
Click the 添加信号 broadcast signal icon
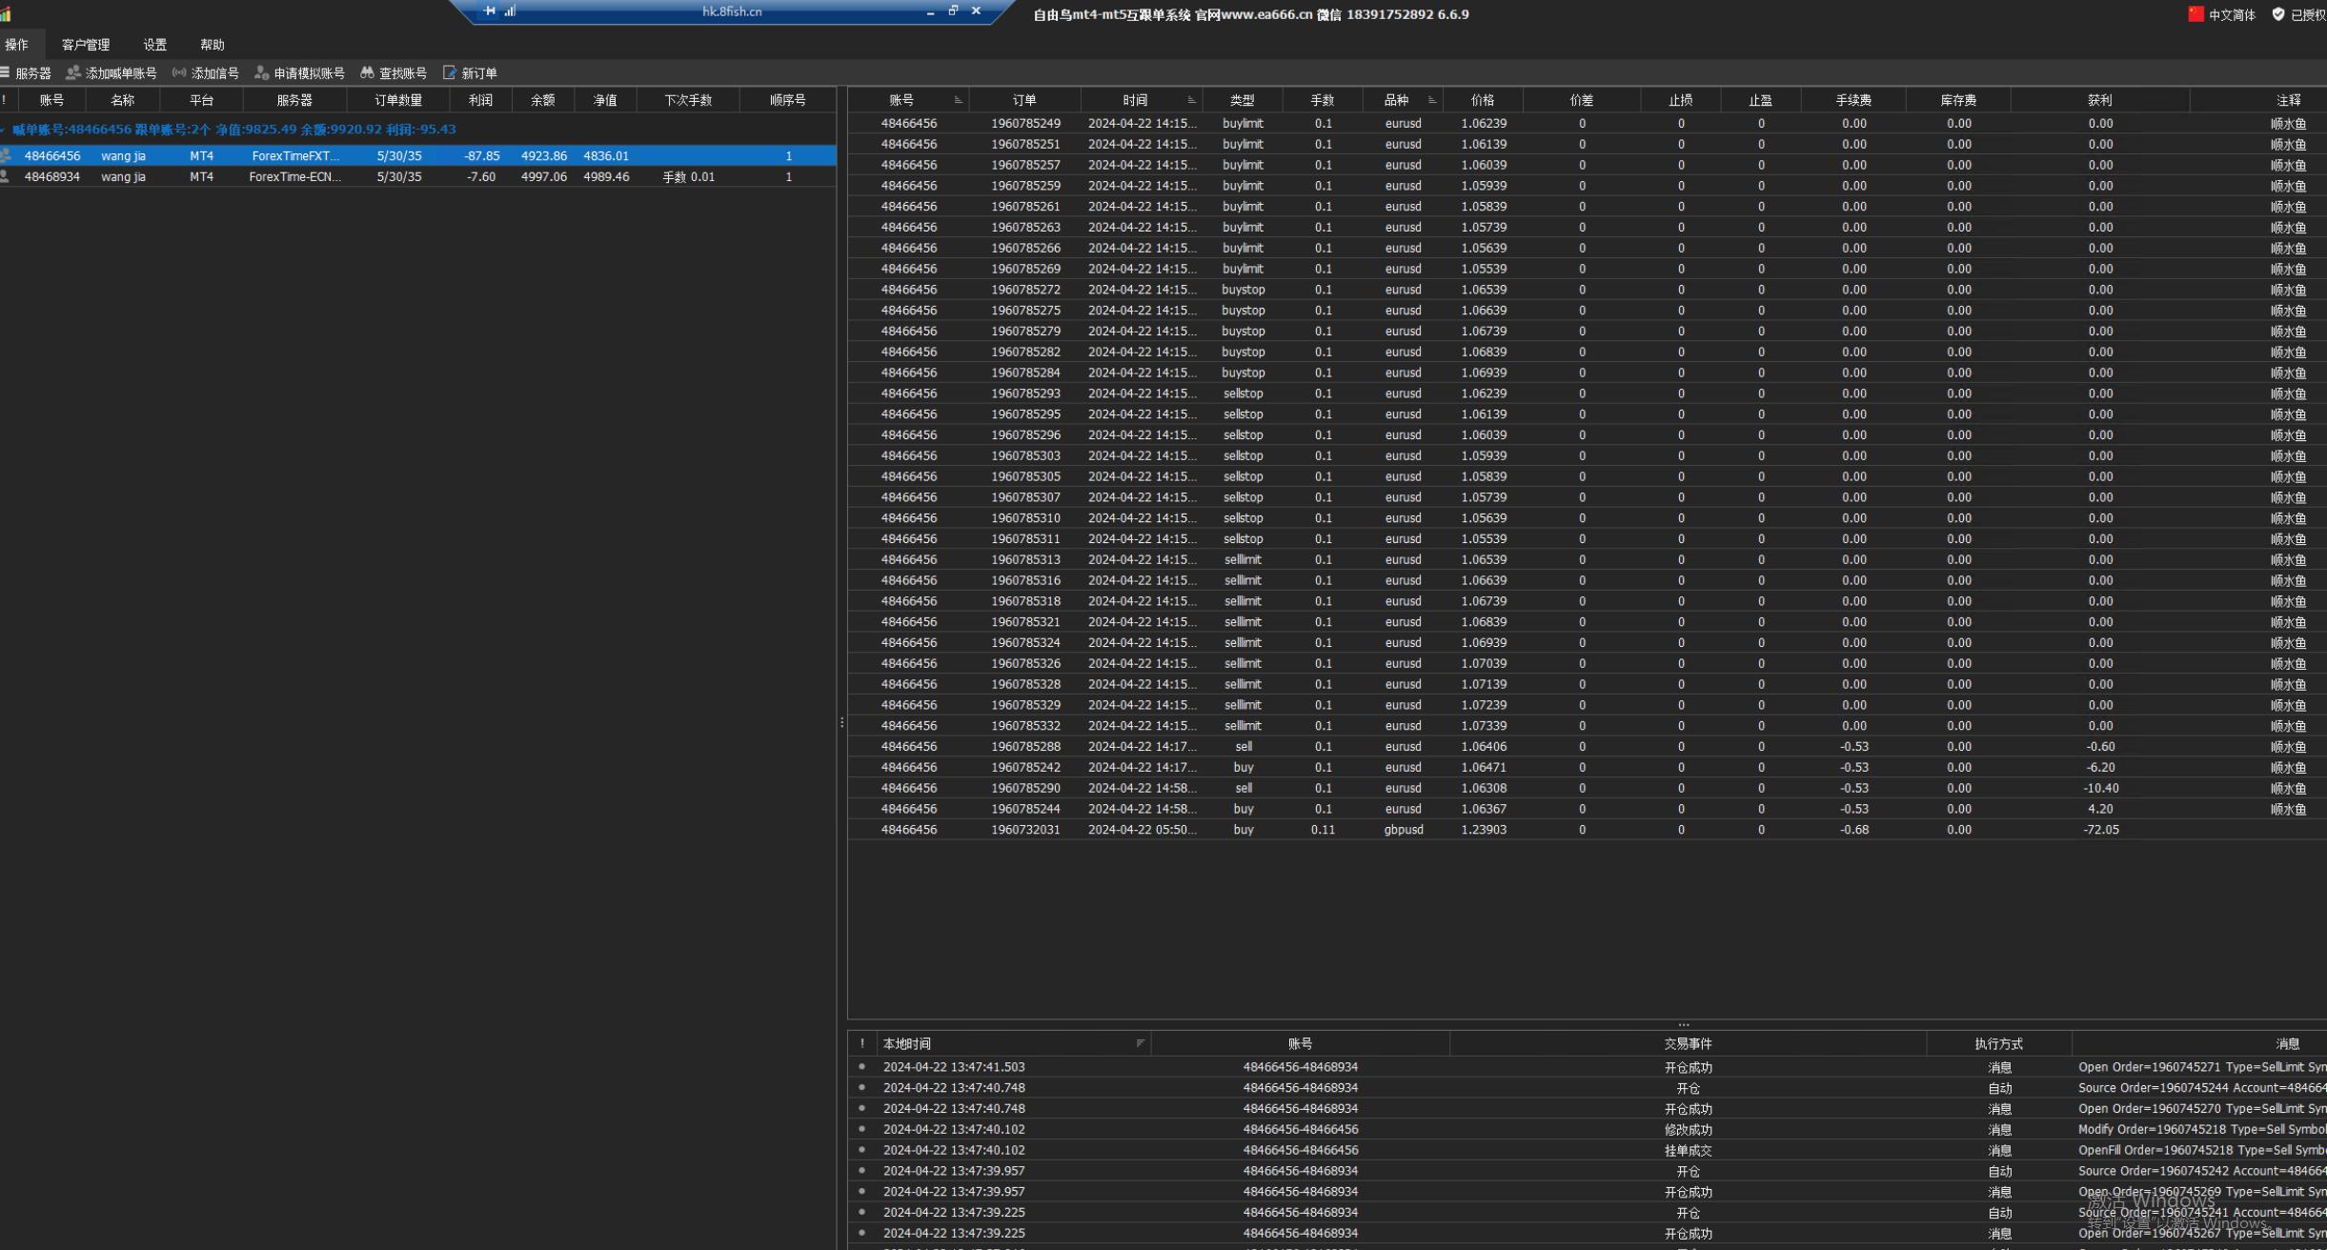(x=179, y=72)
